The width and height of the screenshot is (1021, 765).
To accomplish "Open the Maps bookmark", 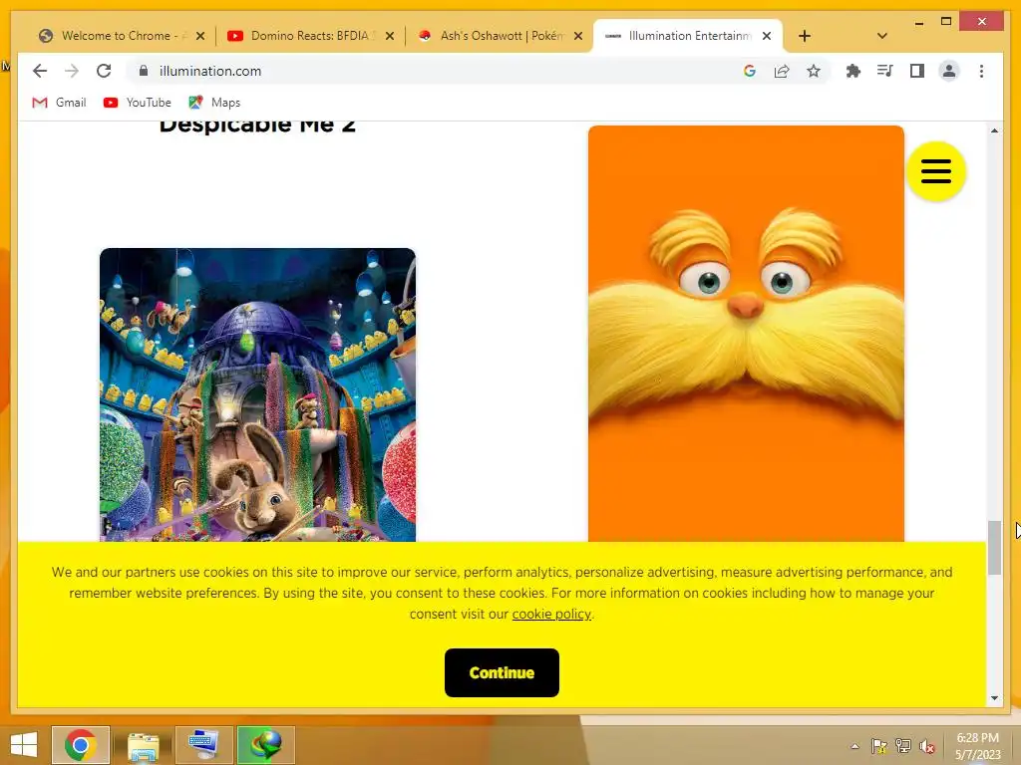I will [x=215, y=103].
